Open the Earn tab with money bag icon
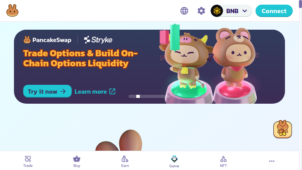302x170 pixels. (x=125, y=162)
